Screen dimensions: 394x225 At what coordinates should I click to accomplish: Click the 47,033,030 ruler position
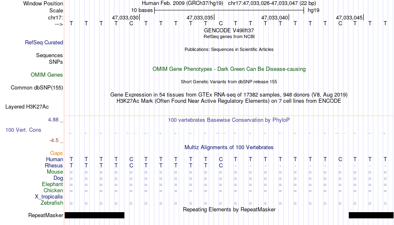coord(125,18)
